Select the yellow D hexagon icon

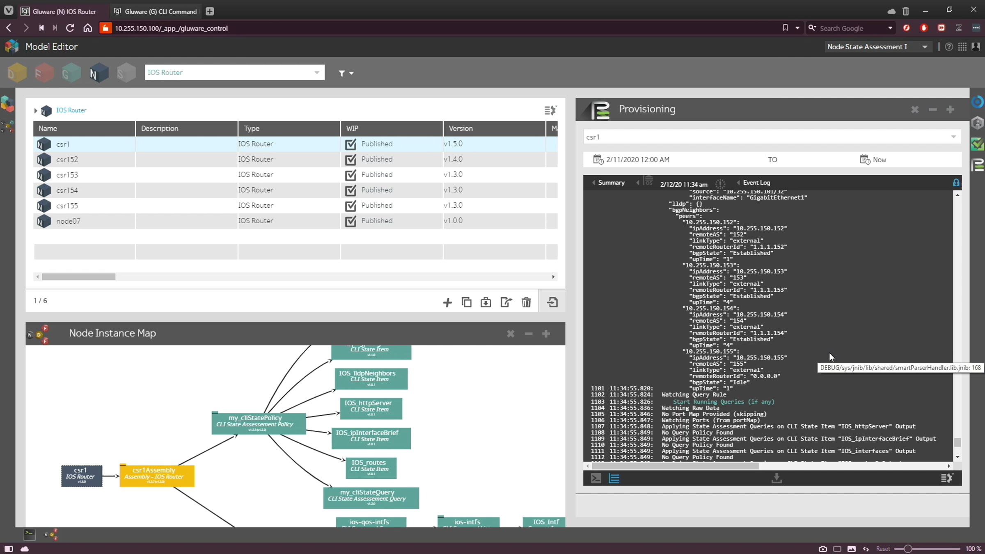pyautogui.click(x=17, y=73)
